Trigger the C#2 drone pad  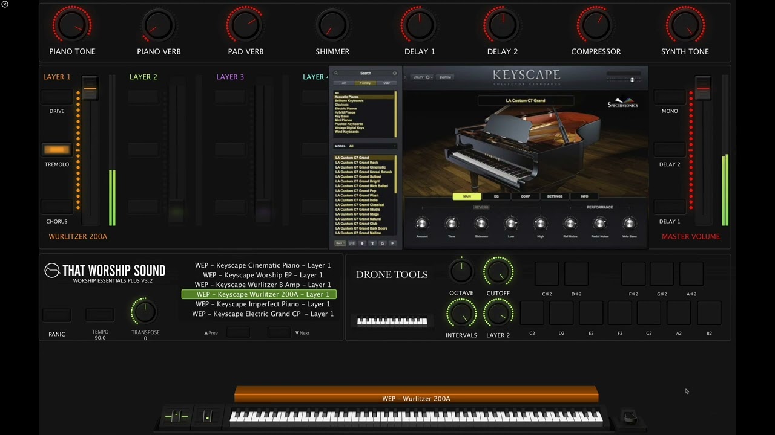point(547,274)
